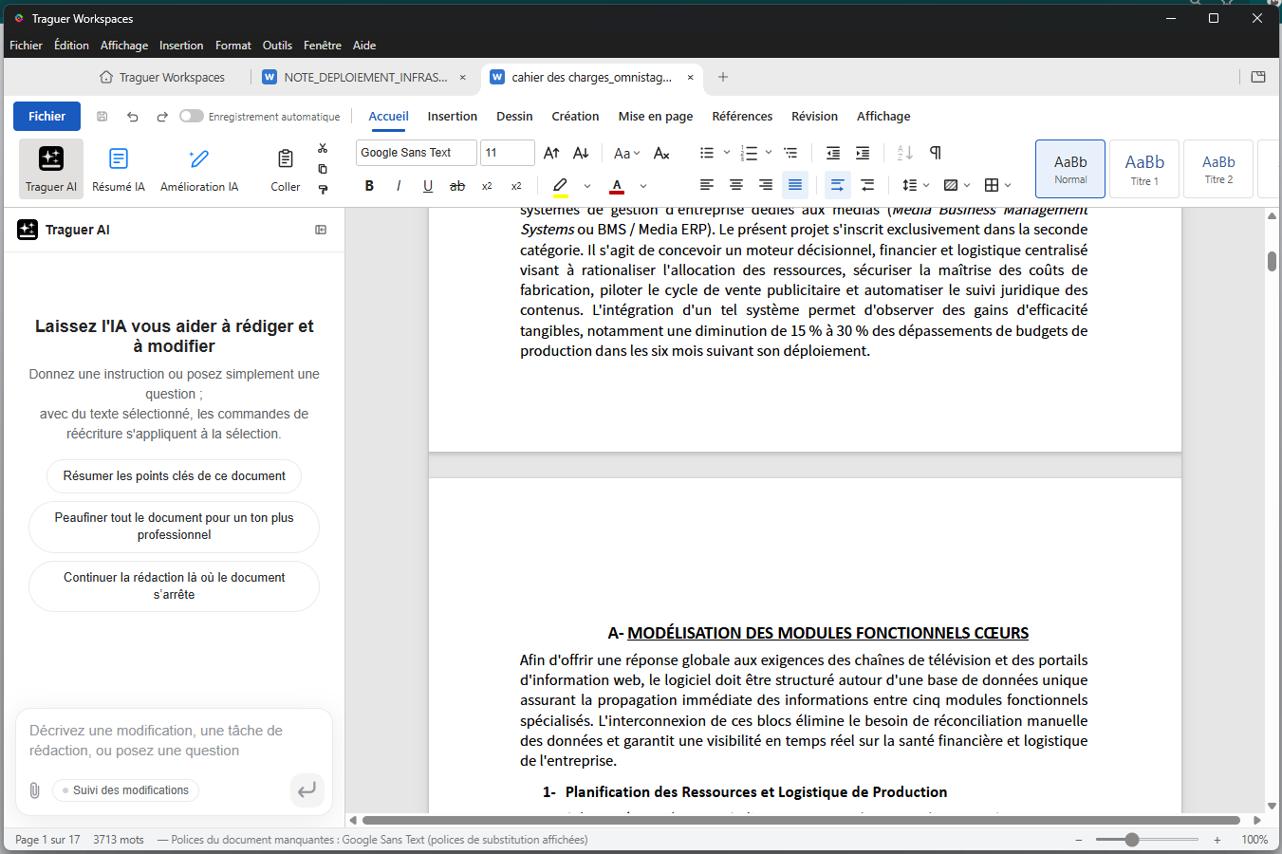This screenshot has height=854, width=1282.
Task: Expand font color options arrow
Action: tap(643, 186)
